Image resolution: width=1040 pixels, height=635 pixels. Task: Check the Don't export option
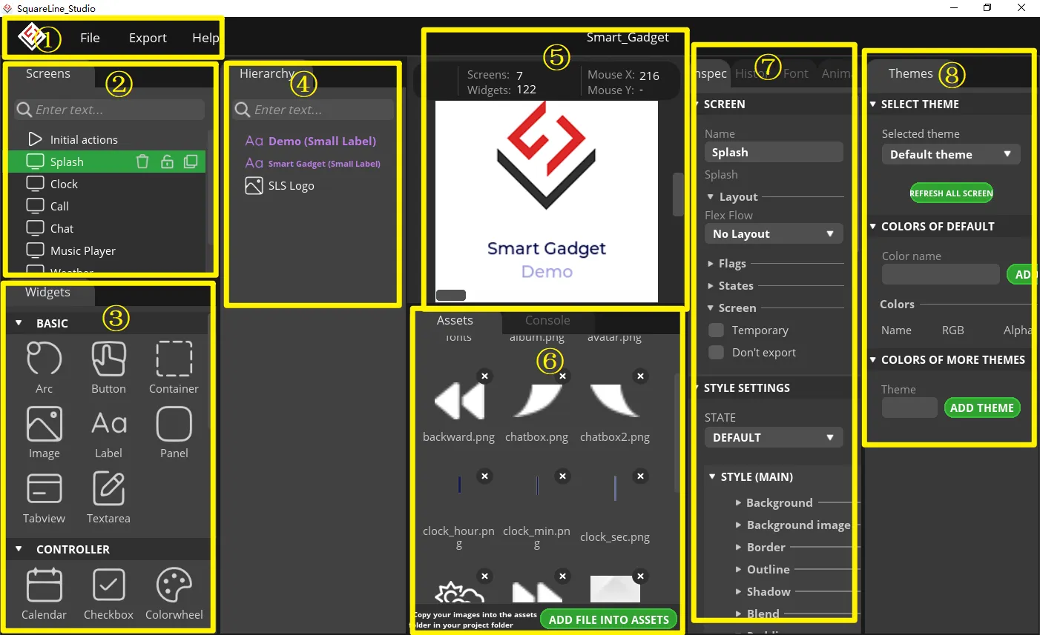(x=716, y=353)
